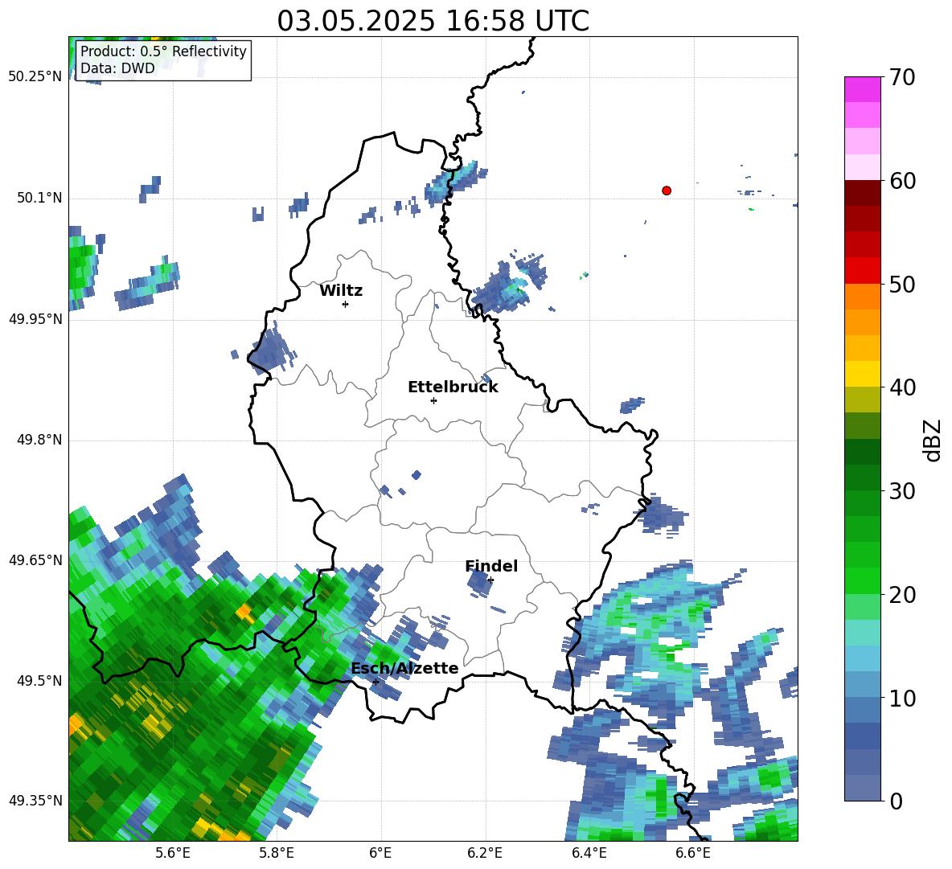
Task: Click the 5.8°E longitude label
Action: pyautogui.click(x=277, y=853)
